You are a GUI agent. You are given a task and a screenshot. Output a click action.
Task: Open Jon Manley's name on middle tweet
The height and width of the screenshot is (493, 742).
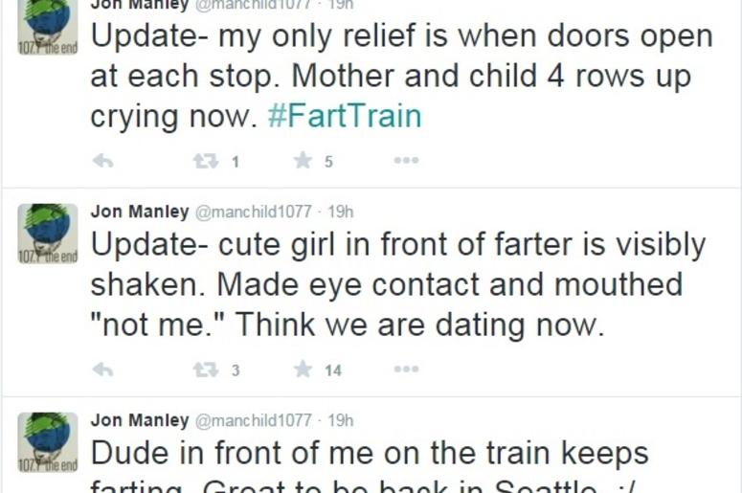point(140,212)
